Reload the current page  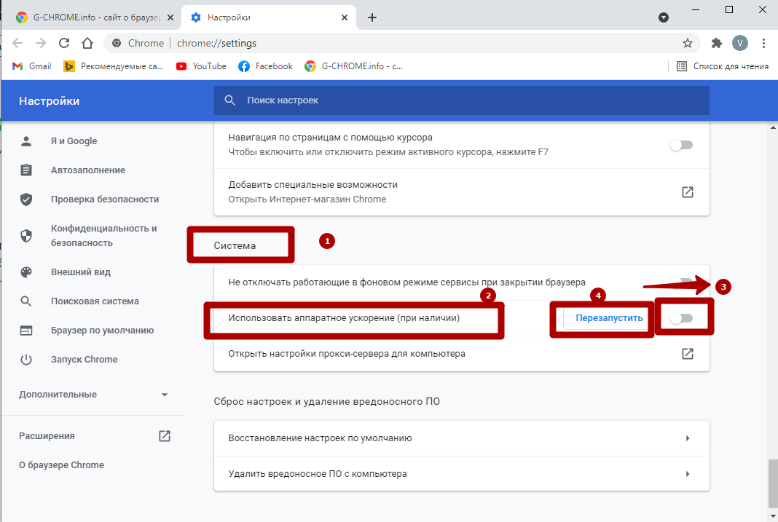(64, 43)
